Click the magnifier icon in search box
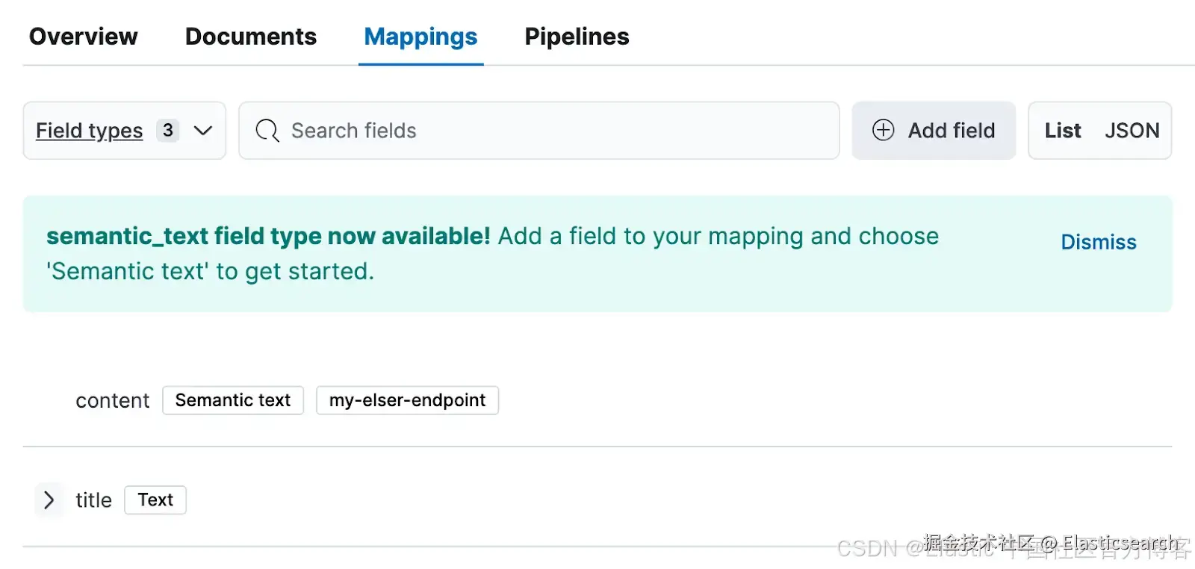The width and height of the screenshot is (1195, 569). point(267,131)
